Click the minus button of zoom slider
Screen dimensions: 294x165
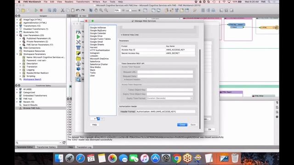click(123, 11)
